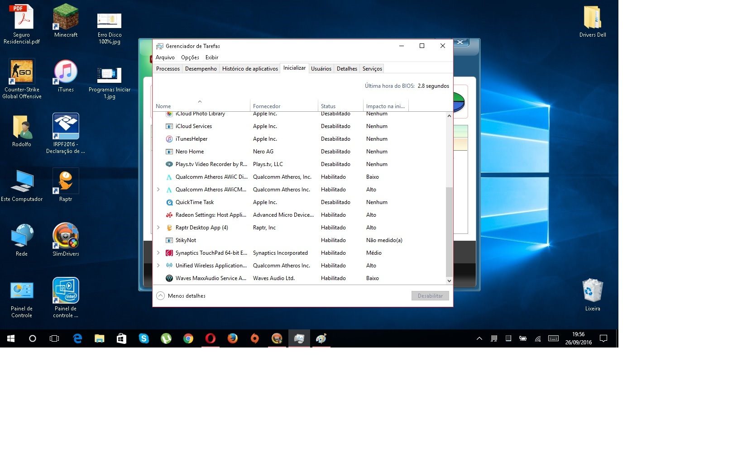This screenshot has width=747, height=457.
Task: Sort list by Nome column header
Action: [201, 106]
